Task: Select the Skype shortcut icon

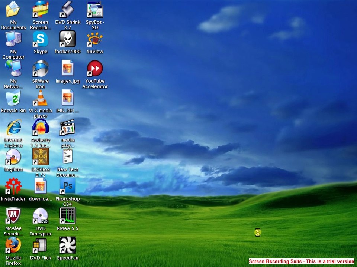Action: point(41,39)
